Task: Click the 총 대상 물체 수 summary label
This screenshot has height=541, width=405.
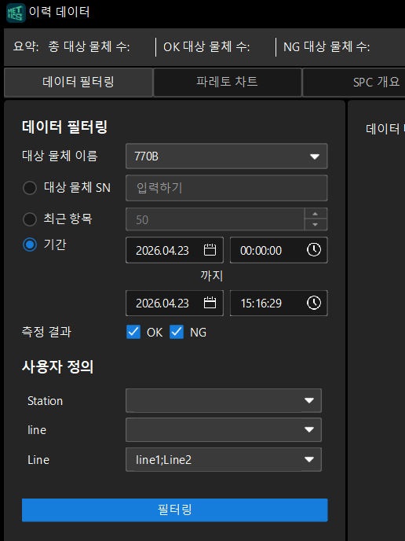Action: click(x=89, y=46)
